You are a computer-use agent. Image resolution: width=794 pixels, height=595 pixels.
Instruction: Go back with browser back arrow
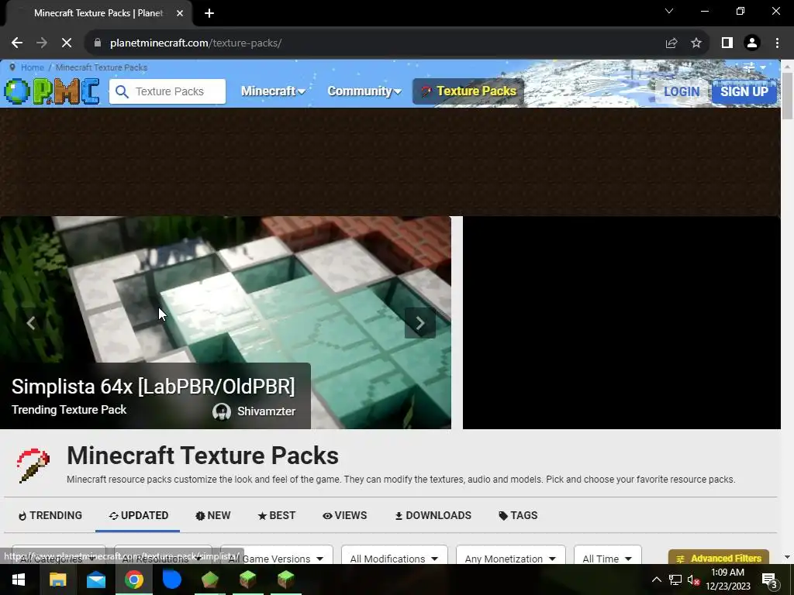[x=17, y=43]
